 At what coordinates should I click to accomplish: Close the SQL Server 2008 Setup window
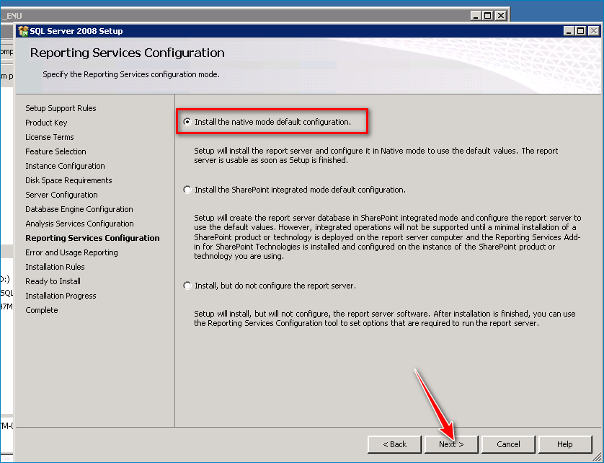click(x=594, y=31)
